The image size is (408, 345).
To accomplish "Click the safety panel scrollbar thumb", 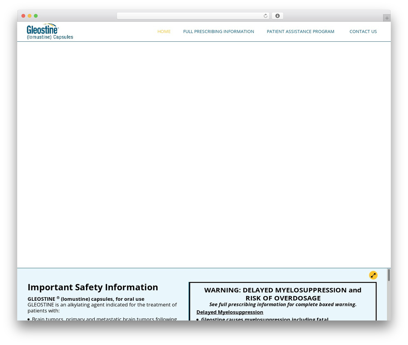I will (389, 275).
